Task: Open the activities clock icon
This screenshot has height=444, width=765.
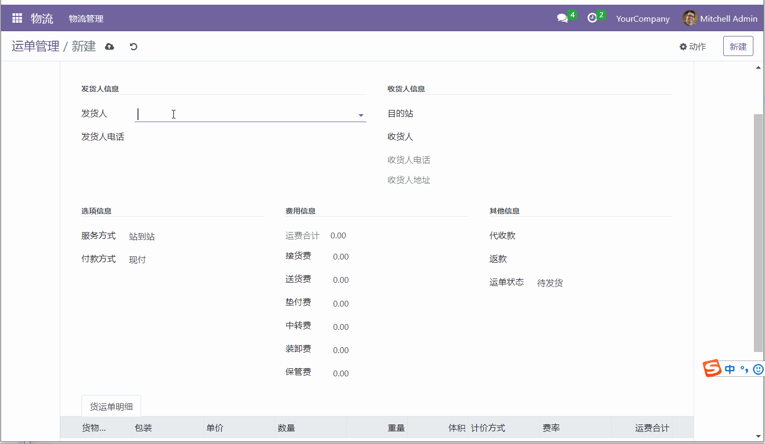Action: pyautogui.click(x=592, y=17)
